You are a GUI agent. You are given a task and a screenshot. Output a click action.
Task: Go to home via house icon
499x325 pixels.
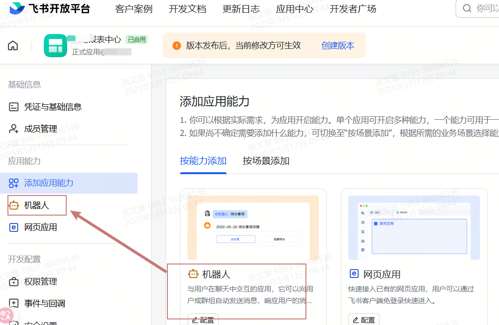click(x=13, y=46)
